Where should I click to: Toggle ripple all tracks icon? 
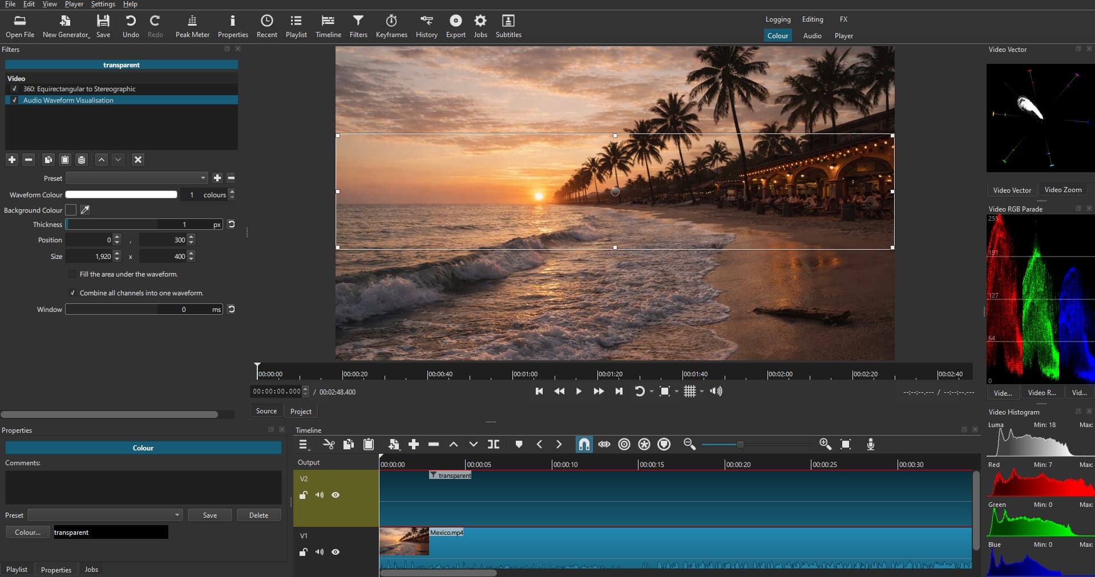pyautogui.click(x=644, y=444)
